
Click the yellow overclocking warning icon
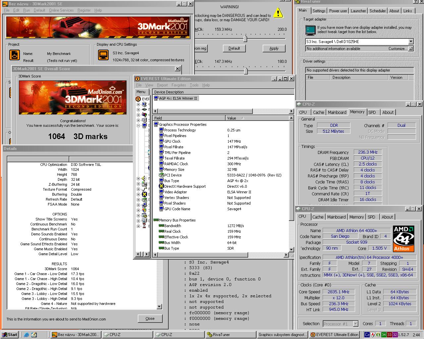pyautogui.click(x=279, y=13)
